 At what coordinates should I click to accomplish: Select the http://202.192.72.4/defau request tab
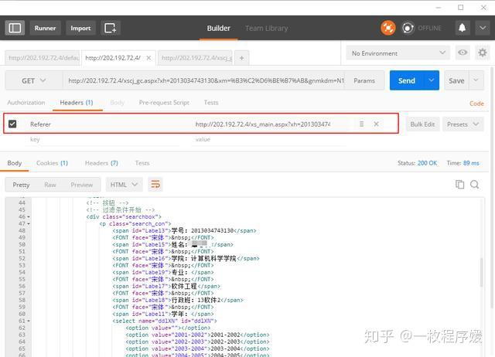[x=43, y=58]
